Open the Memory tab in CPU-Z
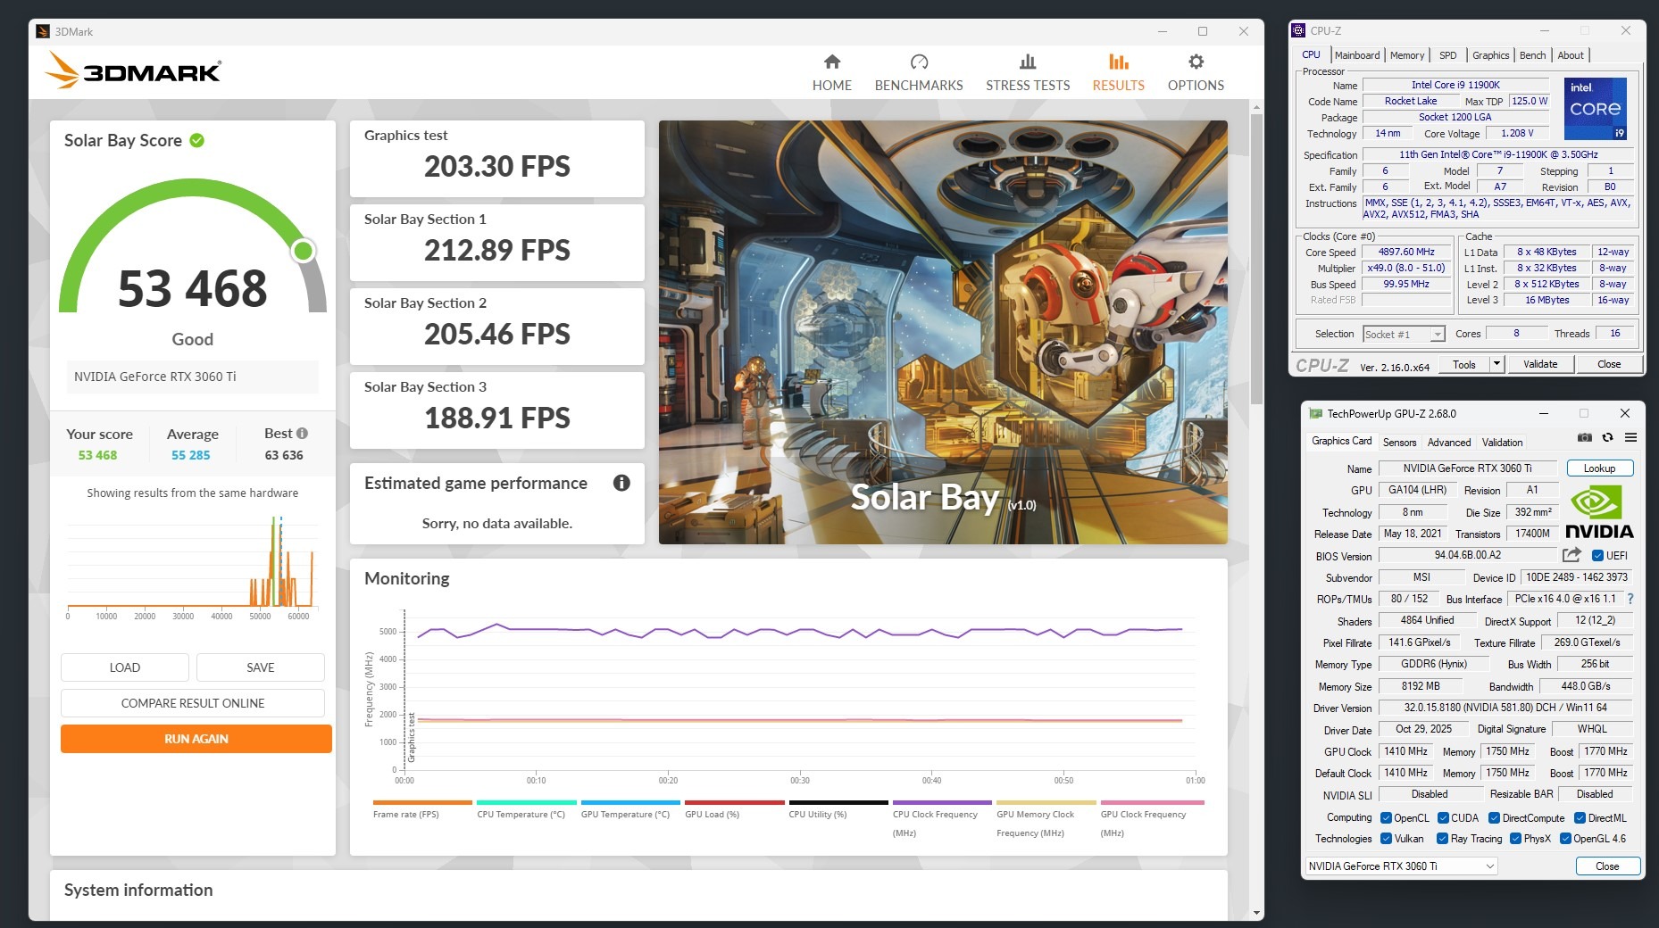Screen dimensions: 1659x928 click(1407, 55)
